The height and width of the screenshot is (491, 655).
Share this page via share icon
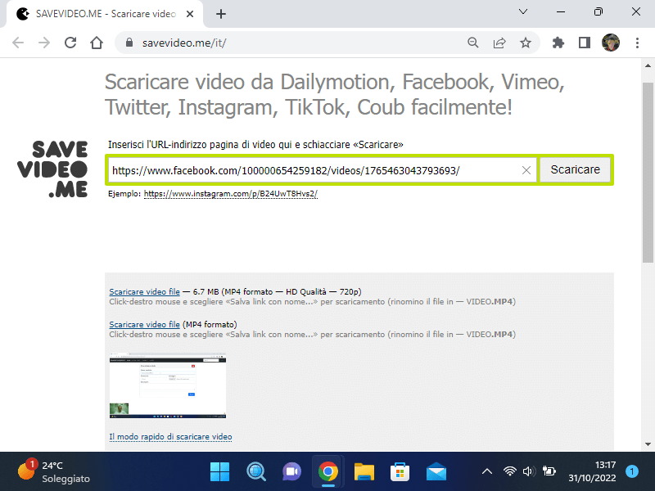click(499, 43)
